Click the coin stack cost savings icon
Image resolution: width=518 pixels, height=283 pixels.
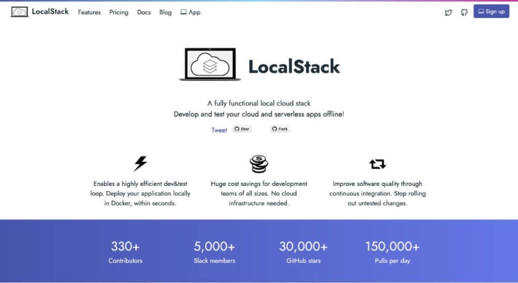point(258,164)
